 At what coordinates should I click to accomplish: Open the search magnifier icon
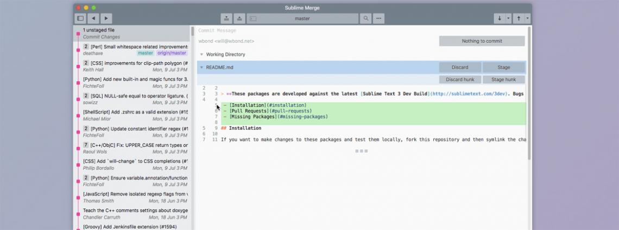pyautogui.click(x=366, y=18)
